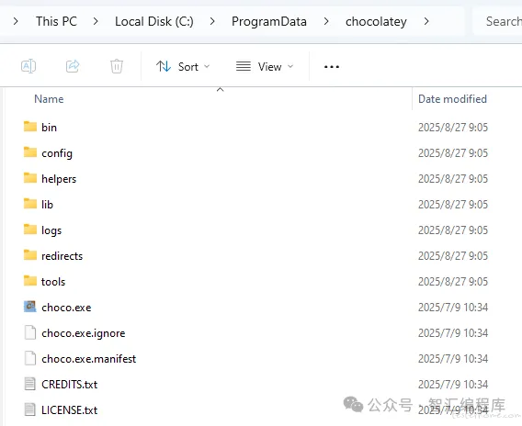Open the See more ellipsis menu
Viewport: 522px width, 426px height.
(x=332, y=67)
